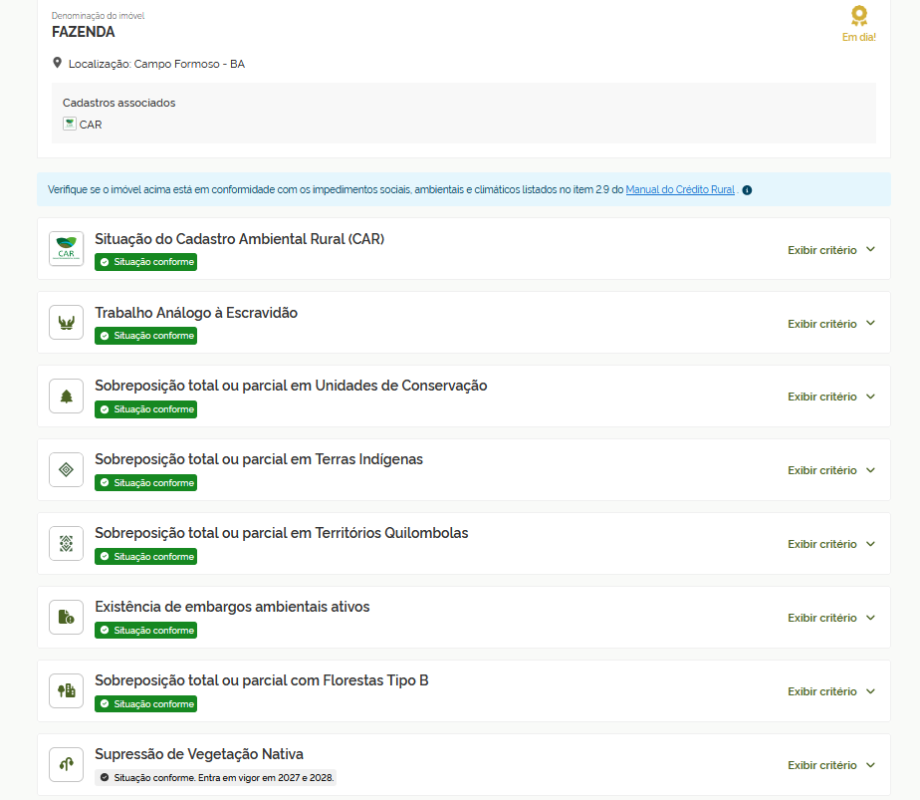
Task: Click the Florestas Tipo B icon
Action: pyautogui.click(x=67, y=690)
